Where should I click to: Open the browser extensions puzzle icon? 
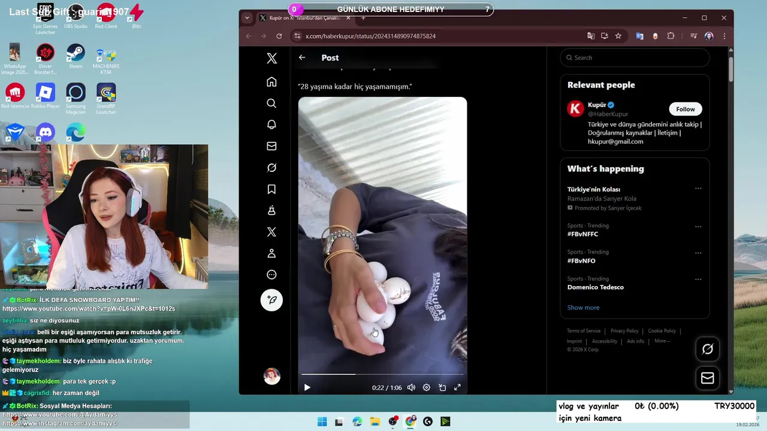click(x=671, y=36)
